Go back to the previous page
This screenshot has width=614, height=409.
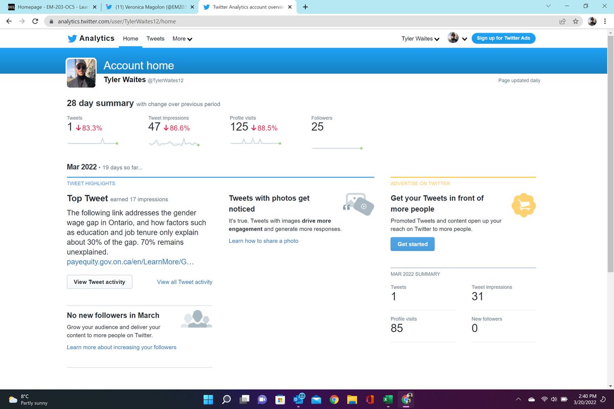[x=9, y=21]
